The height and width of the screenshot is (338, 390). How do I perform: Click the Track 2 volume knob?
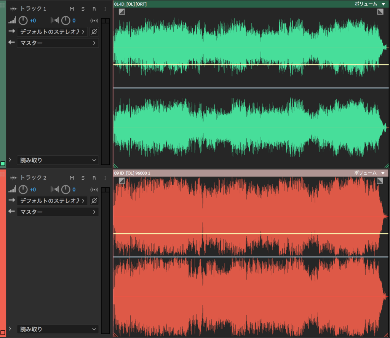coord(23,190)
